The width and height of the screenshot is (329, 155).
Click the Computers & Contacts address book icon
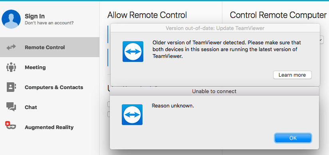point(11,87)
